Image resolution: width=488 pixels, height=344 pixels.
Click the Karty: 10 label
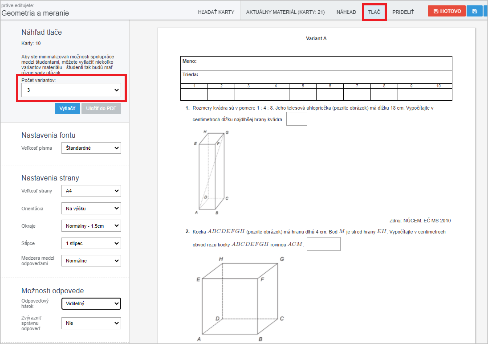[x=31, y=43]
